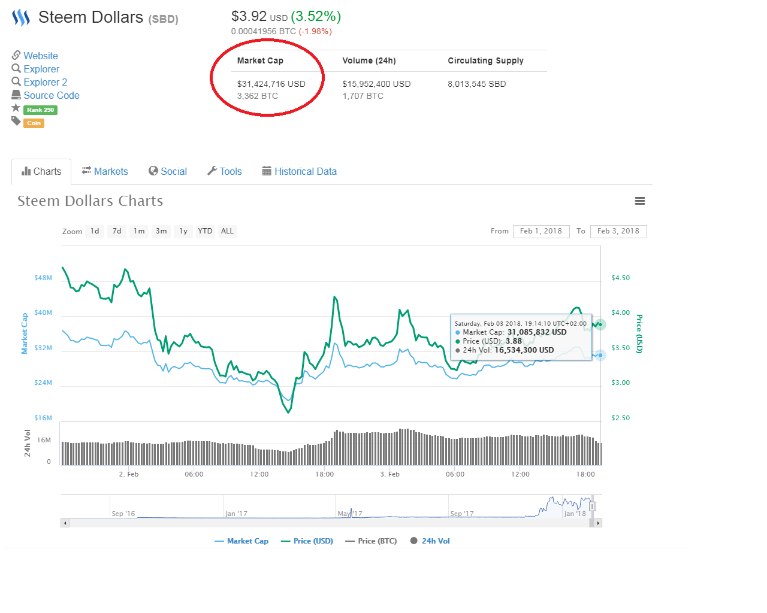Set chart zoom to 3m
767x613 pixels.
[161, 231]
